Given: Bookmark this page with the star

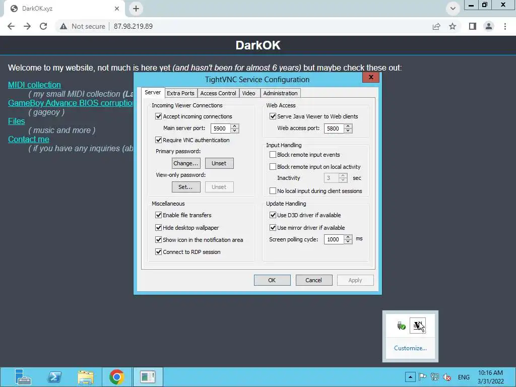Looking at the screenshot, I should tap(453, 26).
